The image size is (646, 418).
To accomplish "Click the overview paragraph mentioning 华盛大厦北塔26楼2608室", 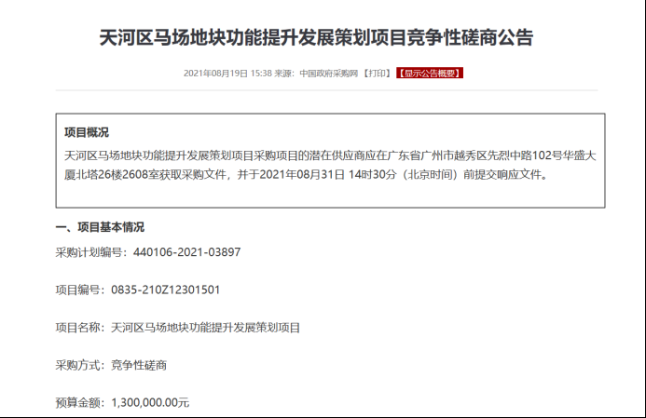I will coord(330,165).
